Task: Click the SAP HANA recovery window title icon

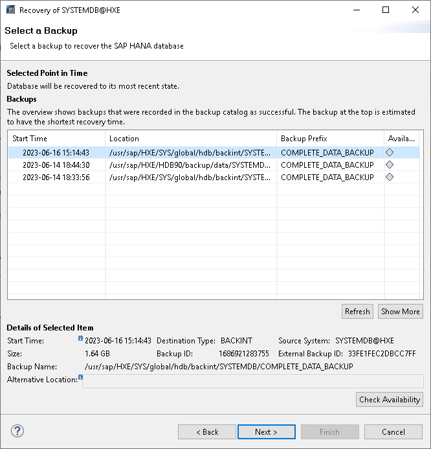Action: tap(10, 10)
